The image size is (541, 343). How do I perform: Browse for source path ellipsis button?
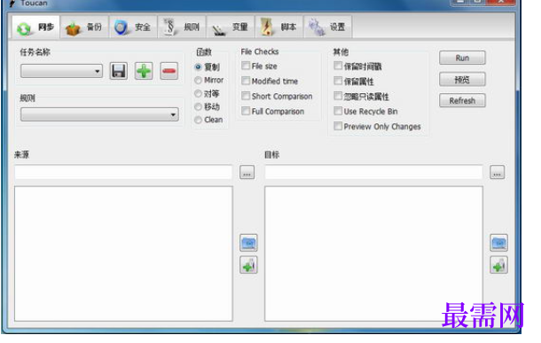(x=247, y=172)
